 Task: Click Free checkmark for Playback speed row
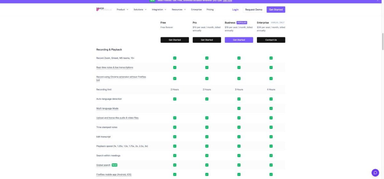click(175, 146)
